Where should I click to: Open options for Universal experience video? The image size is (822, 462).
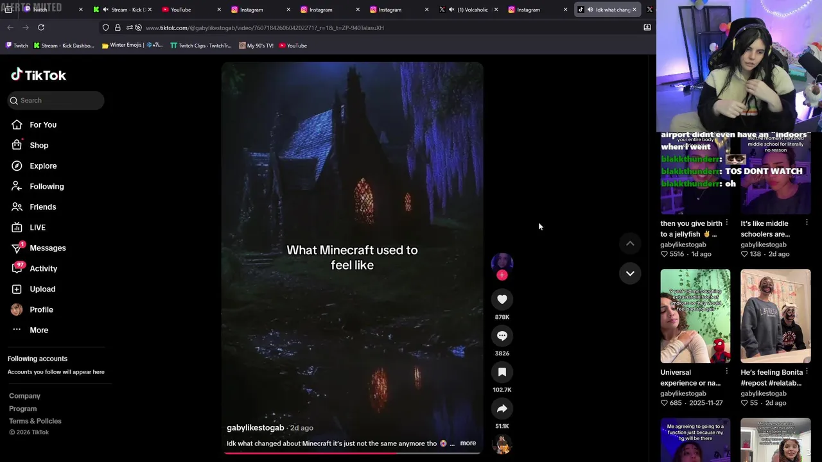coord(726,372)
